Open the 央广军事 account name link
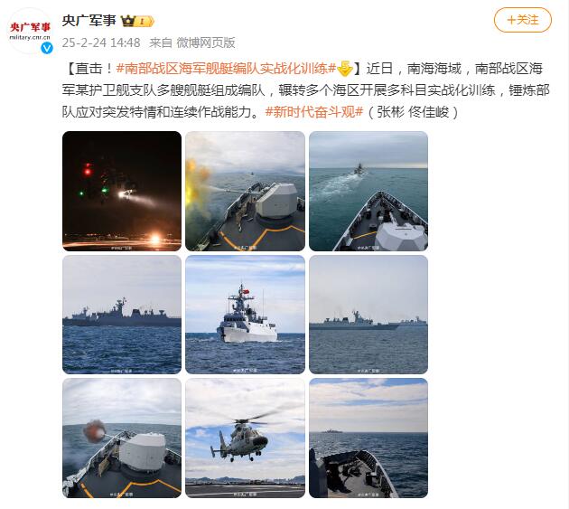Viewport: 569px width, 509px height. [89, 21]
